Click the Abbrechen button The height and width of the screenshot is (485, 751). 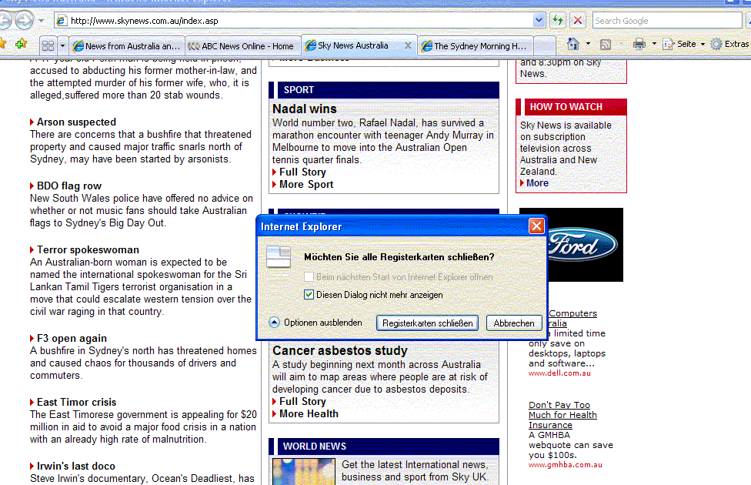pyautogui.click(x=514, y=323)
